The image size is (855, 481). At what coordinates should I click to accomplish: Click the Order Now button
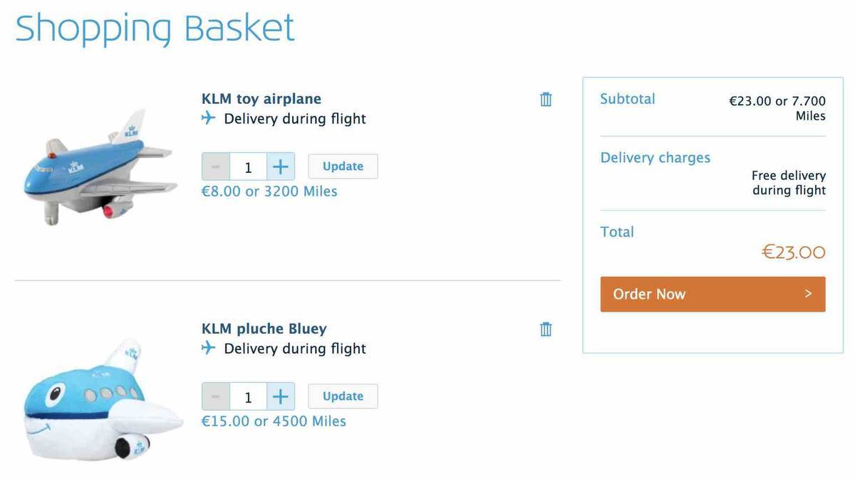(712, 294)
